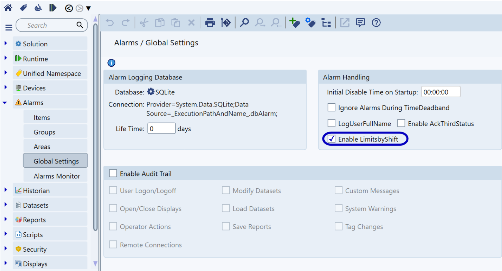This screenshot has width=502, height=271.
Task: Select Areas under Alarms
Action: pyautogui.click(x=55, y=146)
